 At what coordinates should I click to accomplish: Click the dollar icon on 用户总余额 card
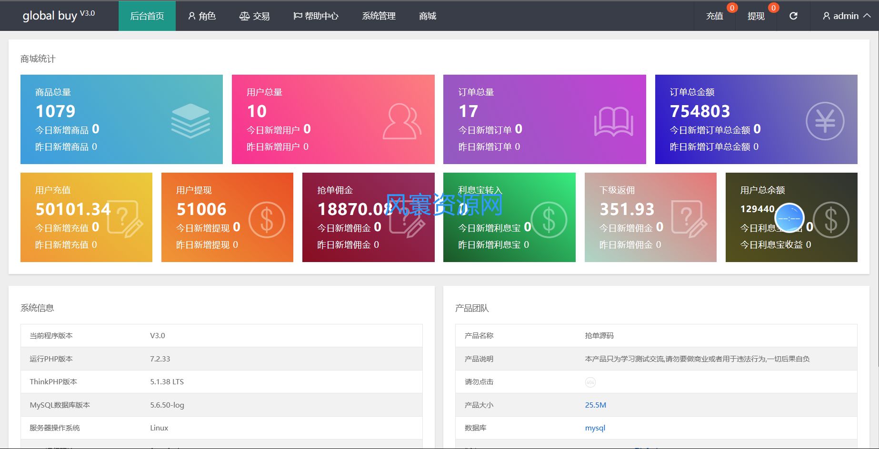[831, 220]
